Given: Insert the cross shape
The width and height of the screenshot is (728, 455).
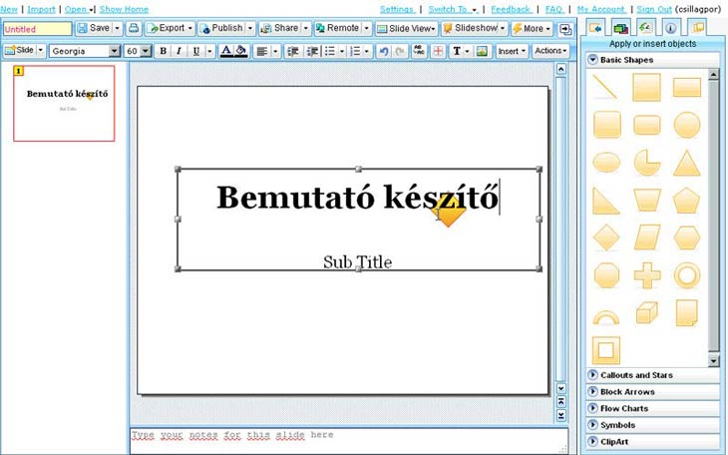Looking at the screenshot, I should pyautogui.click(x=647, y=275).
